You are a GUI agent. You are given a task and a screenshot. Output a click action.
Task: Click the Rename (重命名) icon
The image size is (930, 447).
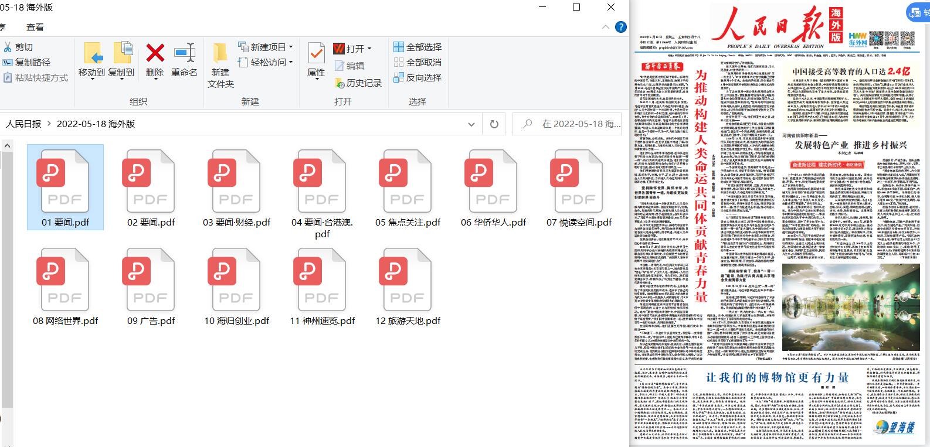[184, 53]
